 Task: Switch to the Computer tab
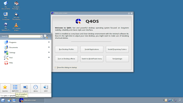point(25,88)
